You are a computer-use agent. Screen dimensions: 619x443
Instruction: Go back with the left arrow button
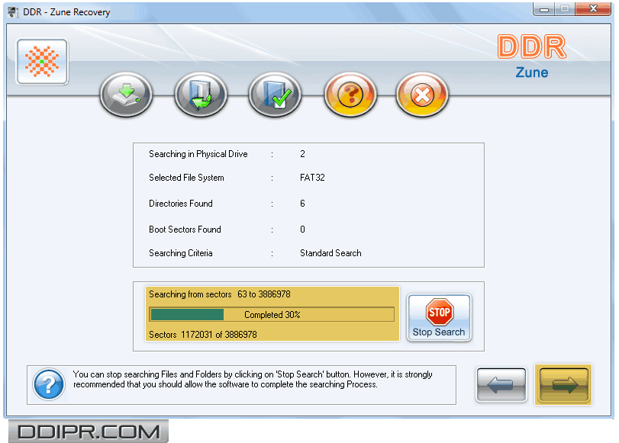pyautogui.click(x=501, y=384)
